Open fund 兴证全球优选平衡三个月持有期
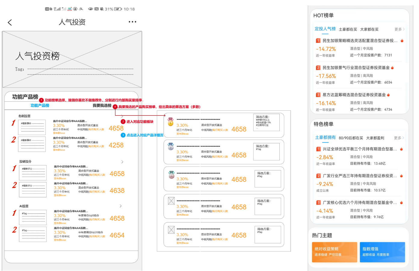419x271 pixels. point(360,149)
